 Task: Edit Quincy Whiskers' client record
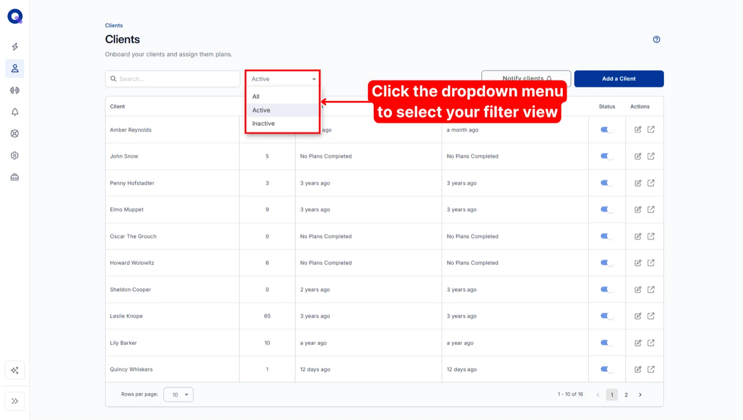coord(638,369)
